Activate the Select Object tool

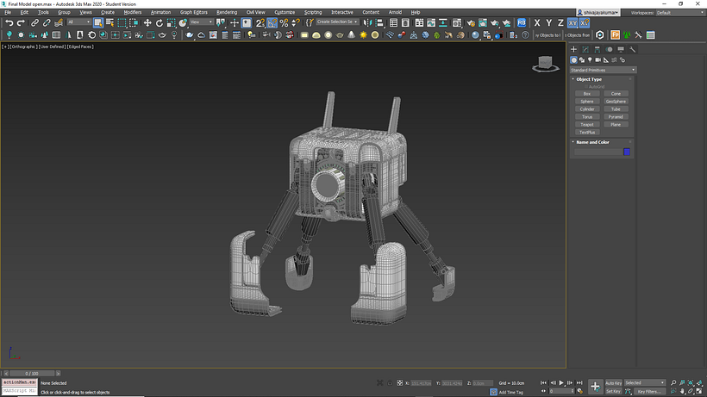pyautogui.click(x=97, y=22)
